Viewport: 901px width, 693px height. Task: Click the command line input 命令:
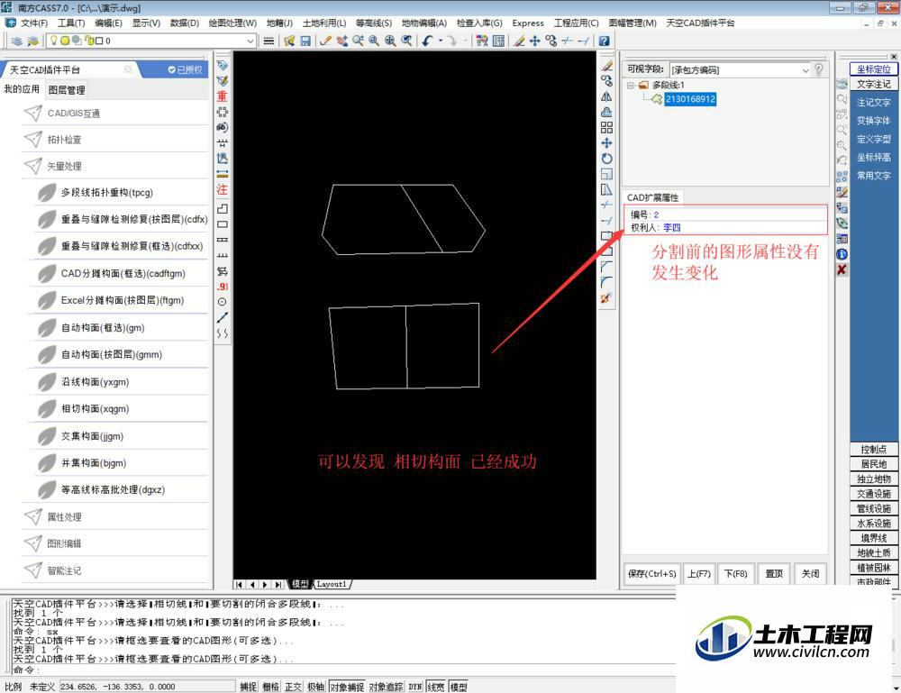(343, 670)
